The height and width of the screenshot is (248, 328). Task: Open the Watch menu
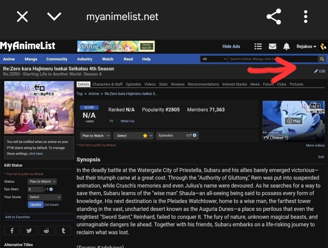click(108, 59)
